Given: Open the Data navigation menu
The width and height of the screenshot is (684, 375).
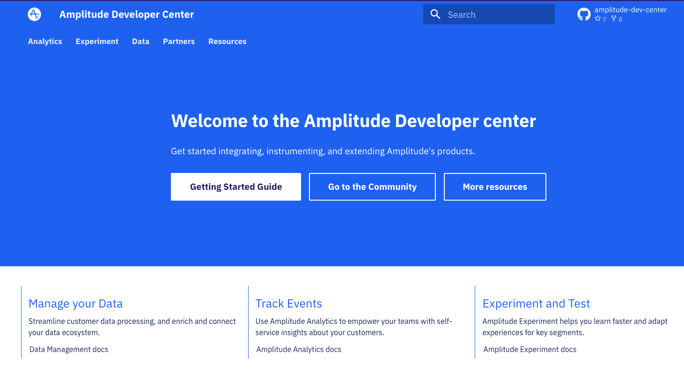Looking at the screenshot, I should coord(140,41).
